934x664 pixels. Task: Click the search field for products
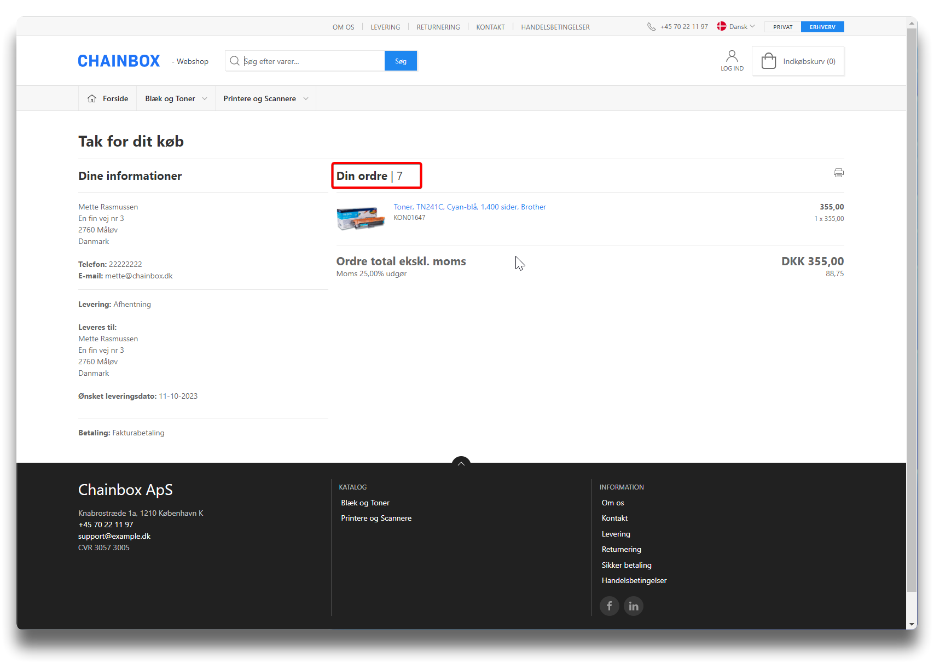click(312, 61)
